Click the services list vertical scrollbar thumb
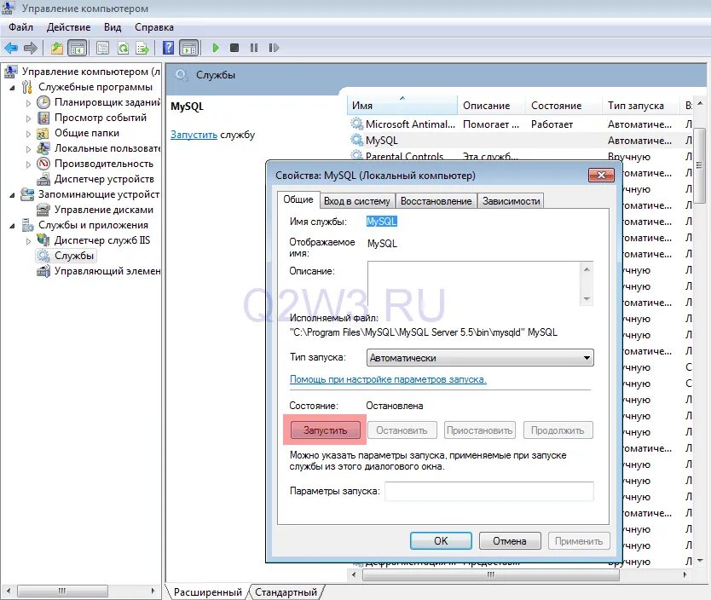Viewport: 711px width, 600px height. click(700, 164)
